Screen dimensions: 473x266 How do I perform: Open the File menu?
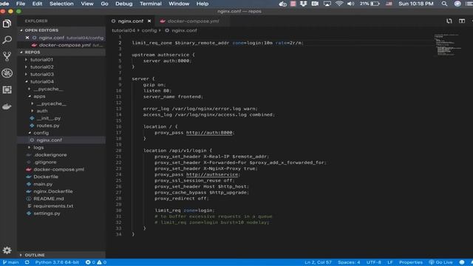[21, 4]
